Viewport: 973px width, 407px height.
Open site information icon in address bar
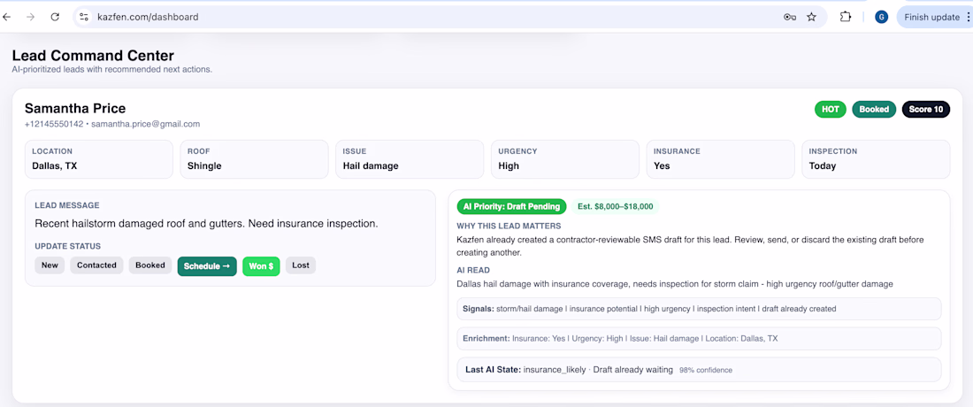[x=84, y=18]
